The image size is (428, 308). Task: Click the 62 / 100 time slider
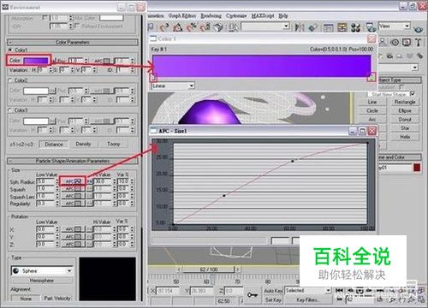pyautogui.click(x=209, y=269)
